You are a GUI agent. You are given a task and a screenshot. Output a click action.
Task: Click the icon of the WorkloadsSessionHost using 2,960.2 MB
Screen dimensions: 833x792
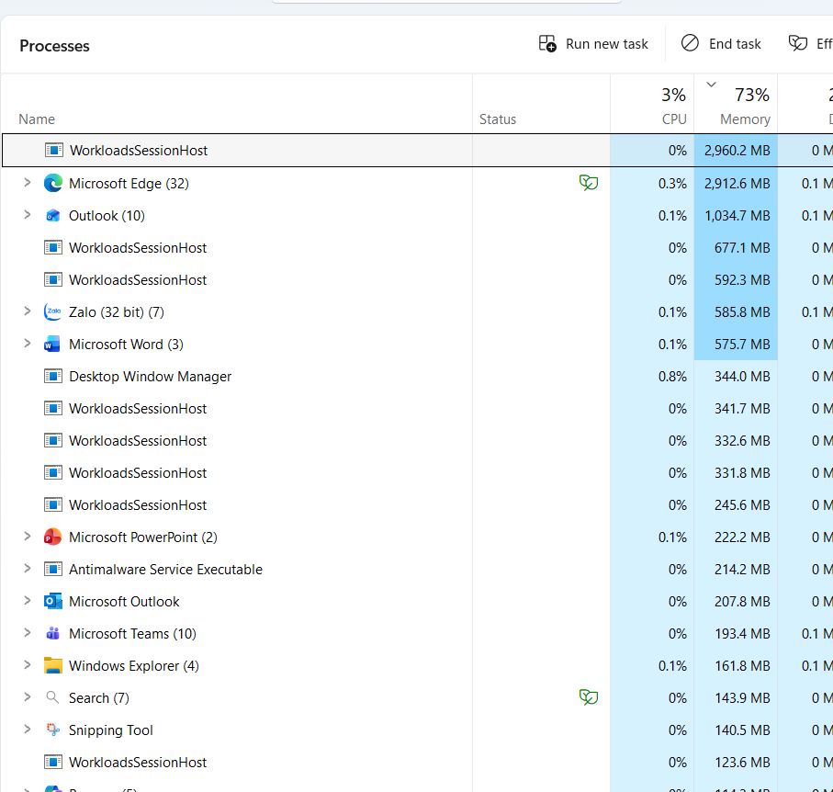pyautogui.click(x=54, y=151)
